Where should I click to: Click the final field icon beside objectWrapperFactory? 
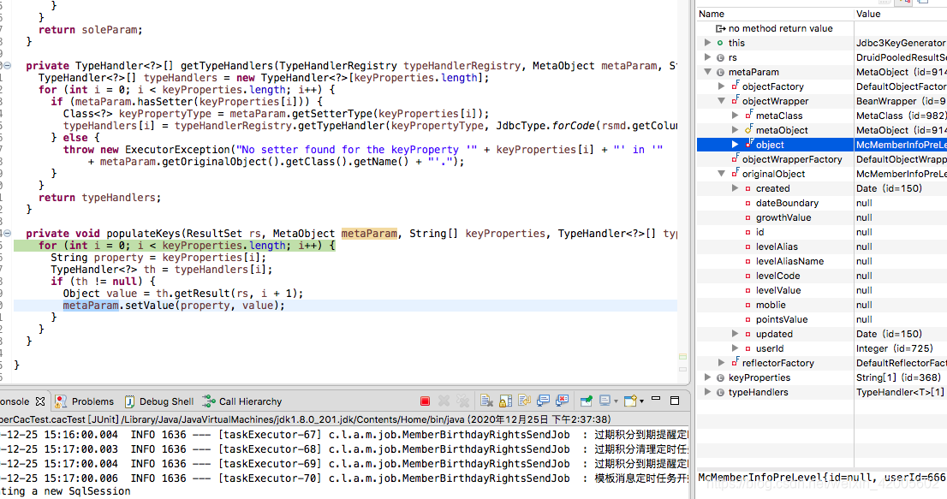click(735, 158)
